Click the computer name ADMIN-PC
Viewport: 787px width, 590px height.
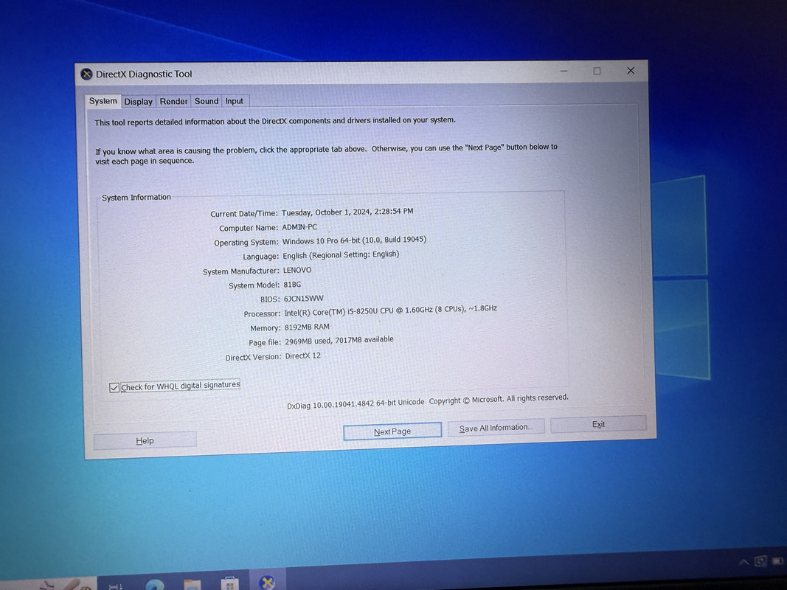click(299, 227)
